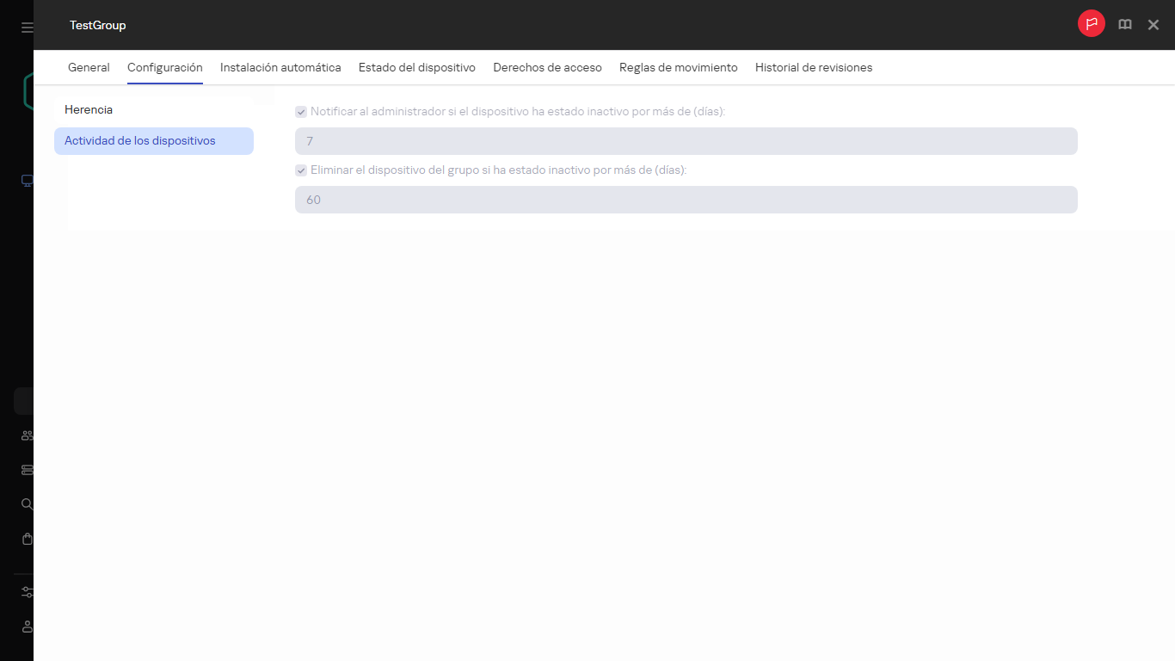Open the settings sliders icon near sidebar bottom
1175x661 pixels.
(25, 592)
